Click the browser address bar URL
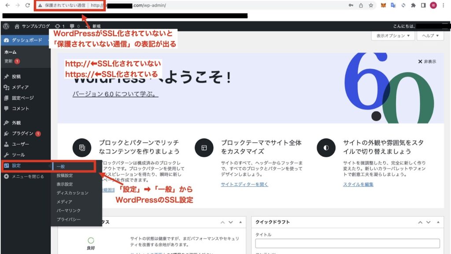 pyautogui.click(x=128, y=5)
